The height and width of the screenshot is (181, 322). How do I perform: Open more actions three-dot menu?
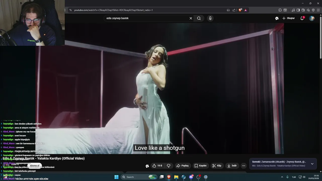point(244,166)
